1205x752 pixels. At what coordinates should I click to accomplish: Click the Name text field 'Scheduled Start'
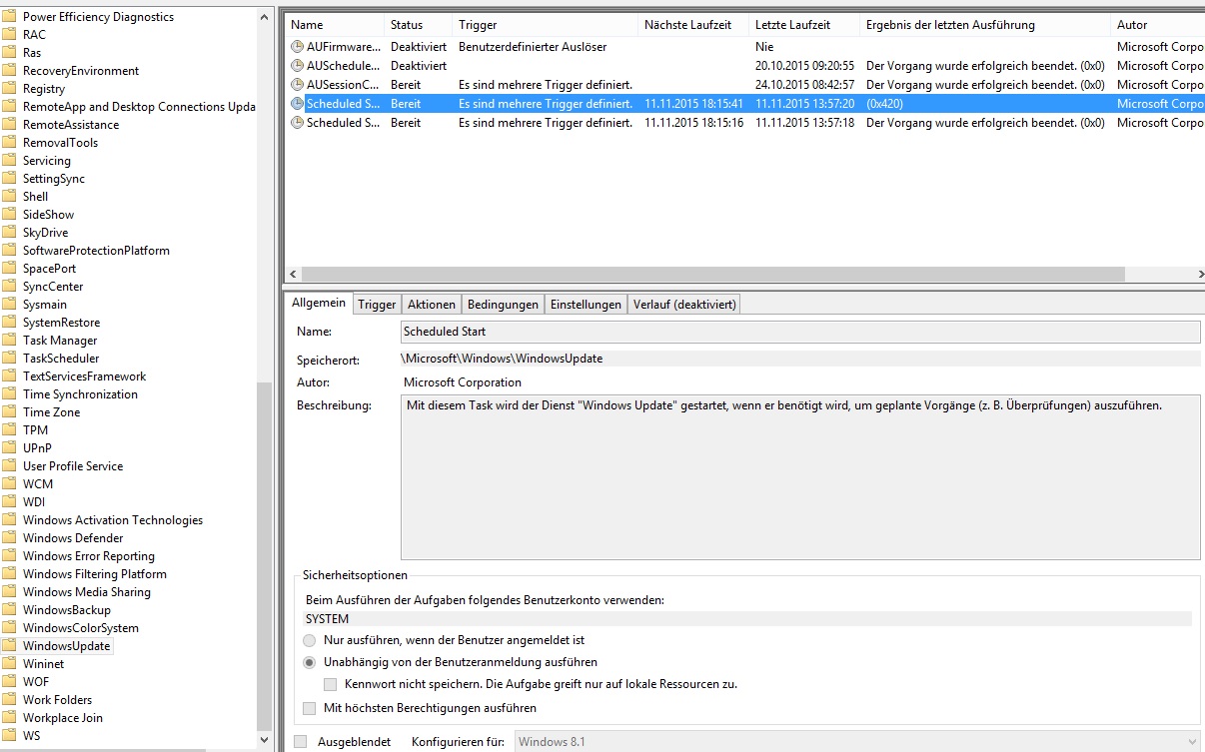799,332
